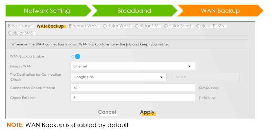Image resolution: width=273 pixels, height=130 pixels.
Task: Select the WAN Backup tab
Action: [x=50, y=26]
